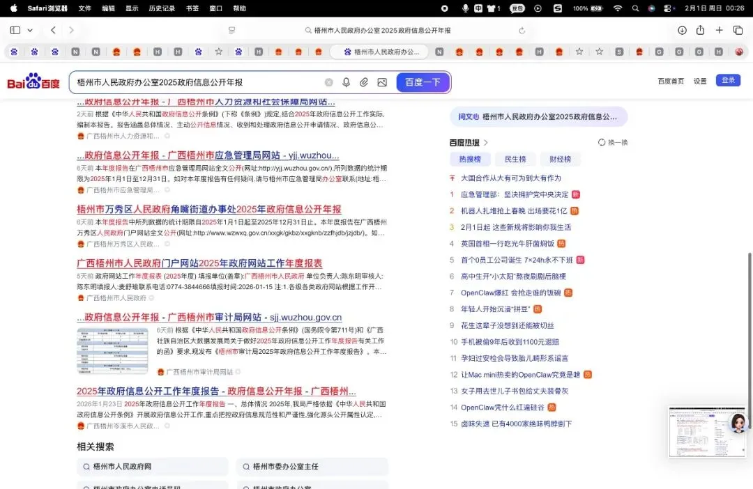
Task: Open hot item 卤味失速 已有4000家绝味鸭脖倒下
Action: click(x=516, y=424)
